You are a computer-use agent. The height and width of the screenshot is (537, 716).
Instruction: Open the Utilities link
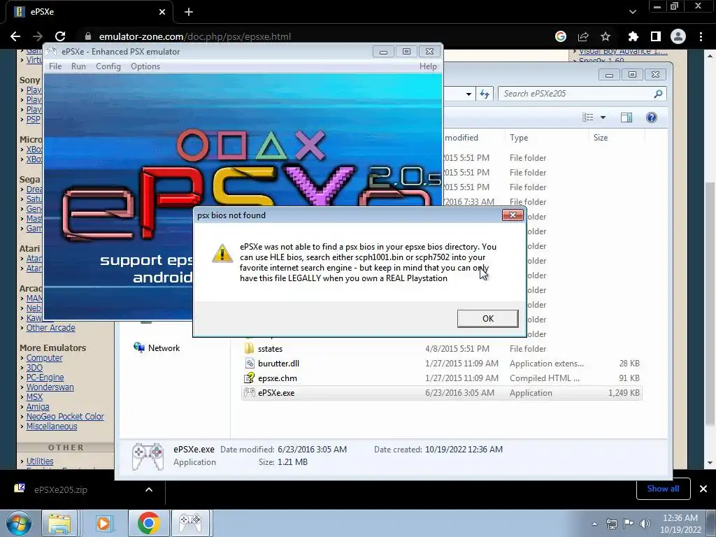[40, 461]
